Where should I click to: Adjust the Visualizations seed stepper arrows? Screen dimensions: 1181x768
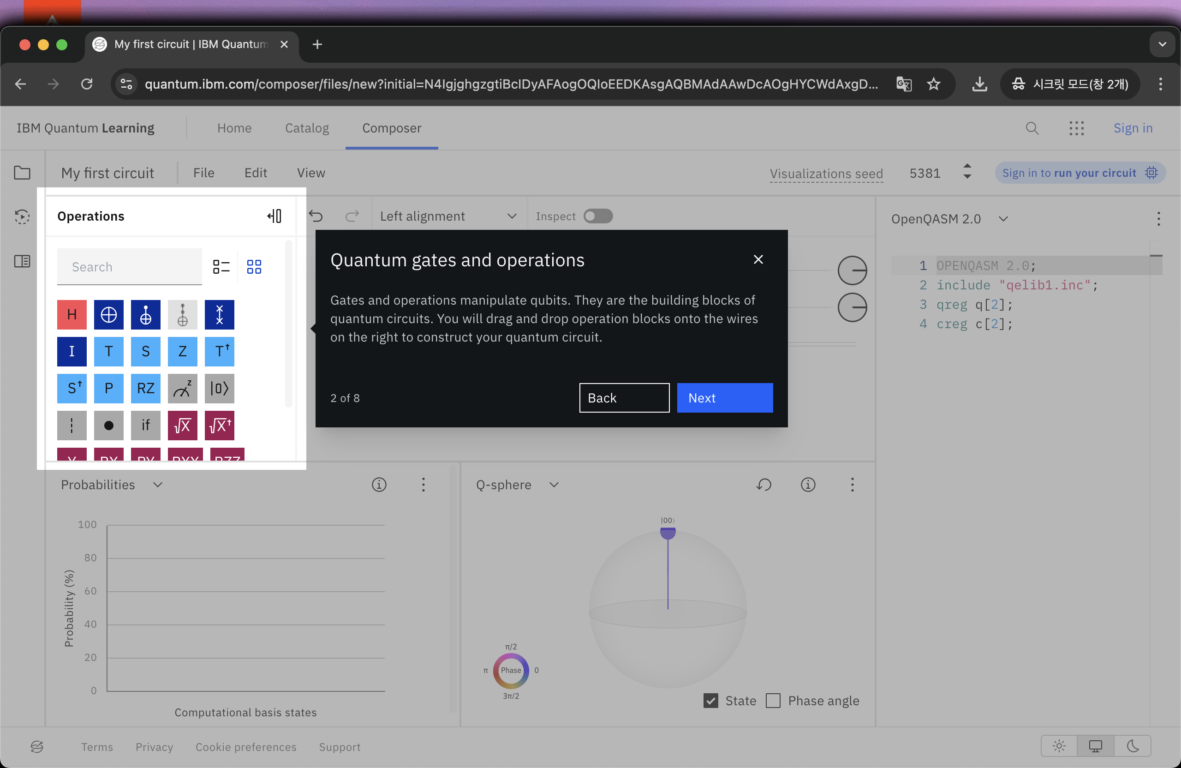click(x=967, y=172)
